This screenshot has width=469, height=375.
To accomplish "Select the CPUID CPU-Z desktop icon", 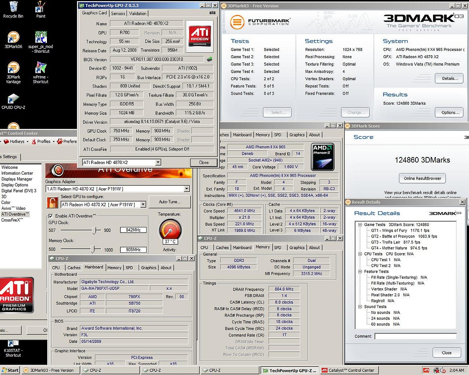I will pyautogui.click(x=13, y=101).
